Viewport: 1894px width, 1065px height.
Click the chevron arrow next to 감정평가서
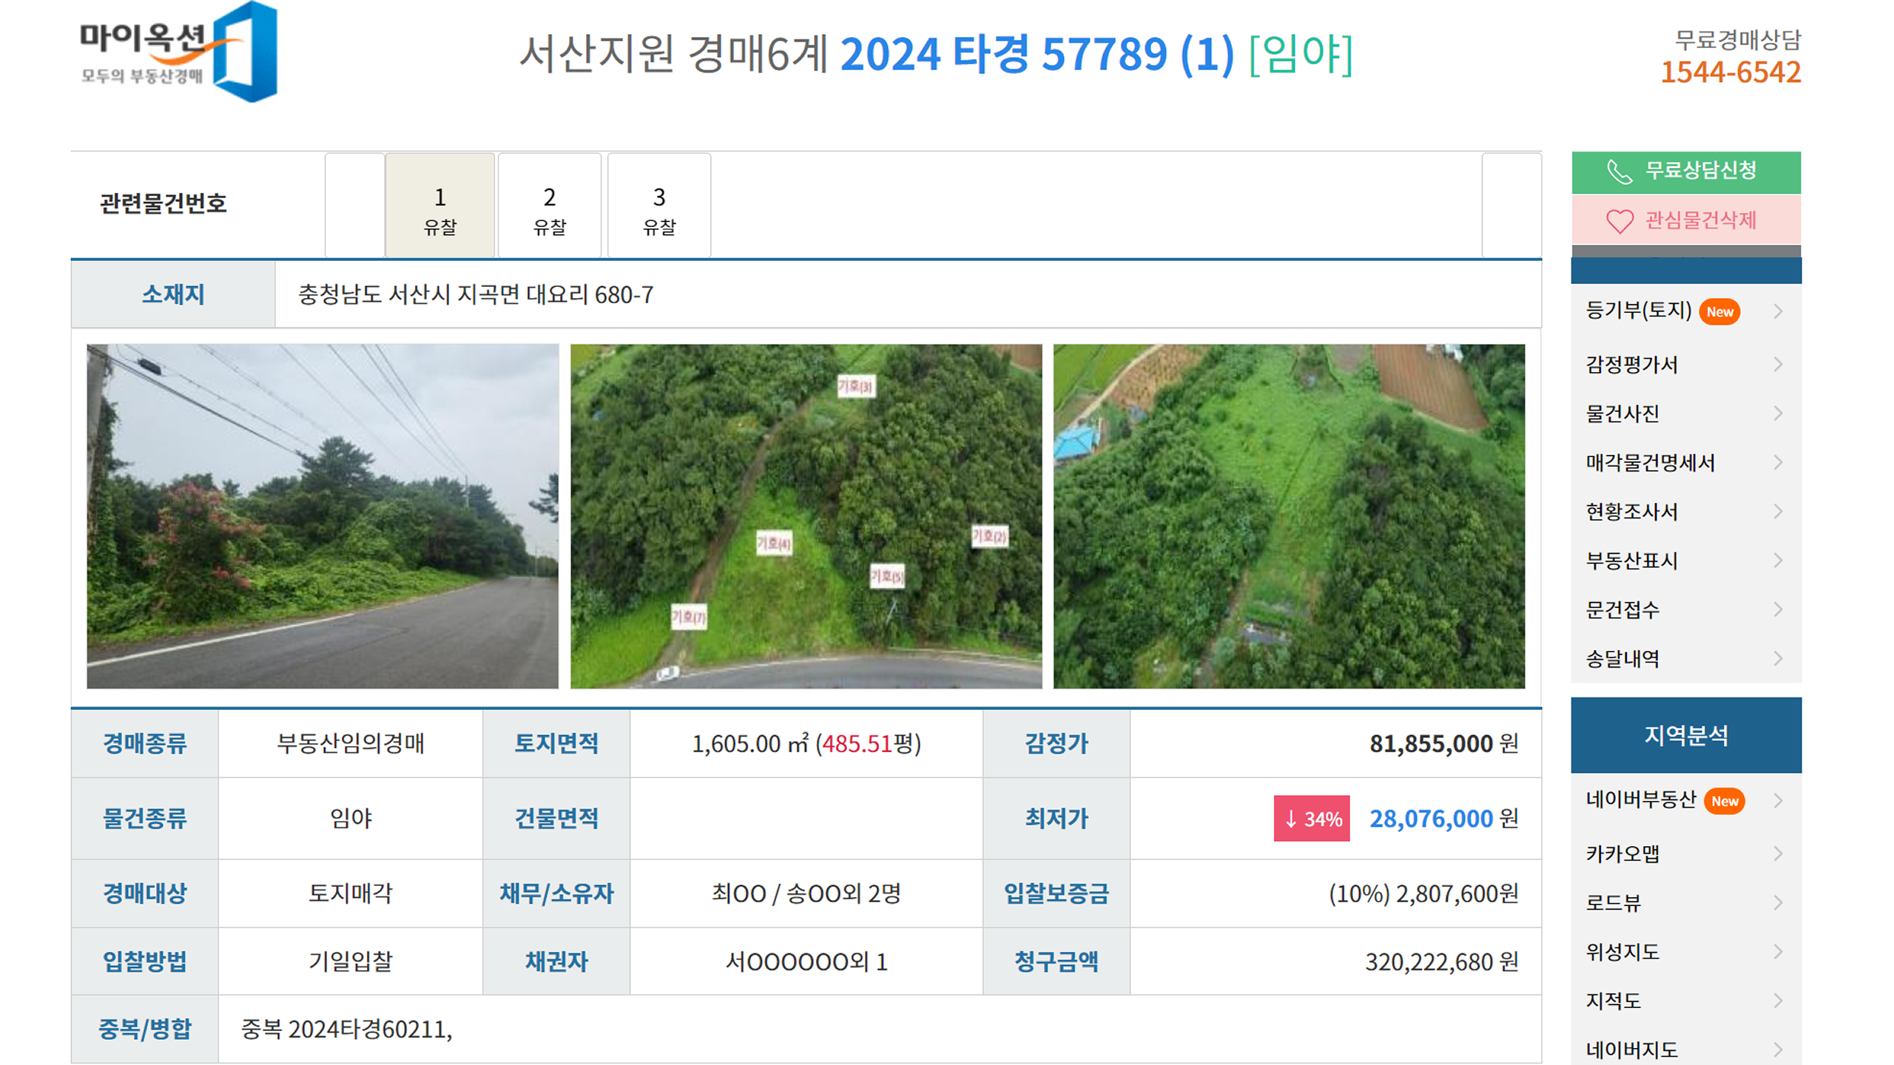click(x=1778, y=364)
